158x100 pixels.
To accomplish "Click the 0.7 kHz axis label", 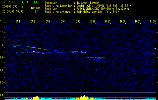I will [x=2, y=82].
